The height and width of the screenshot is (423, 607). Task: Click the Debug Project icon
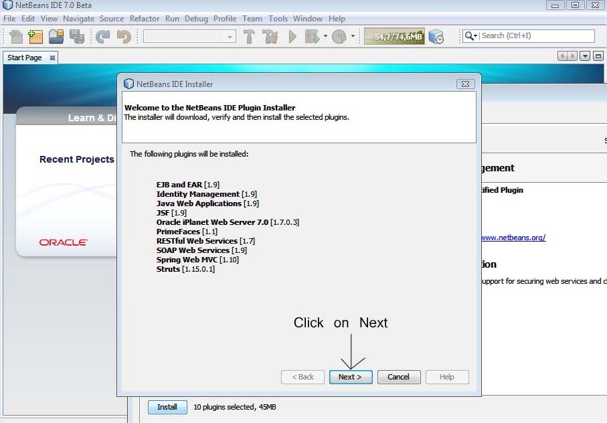click(312, 36)
